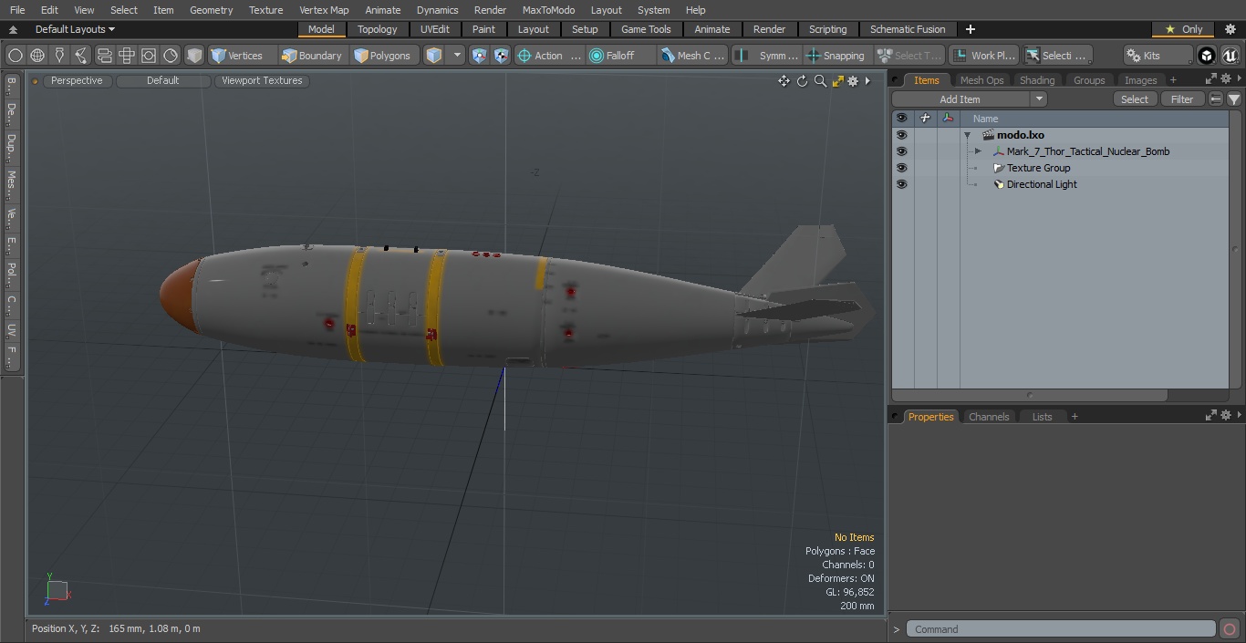The image size is (1246, 643).
Task: Open the Mesh Constraint menu
Action: point(693,56)
